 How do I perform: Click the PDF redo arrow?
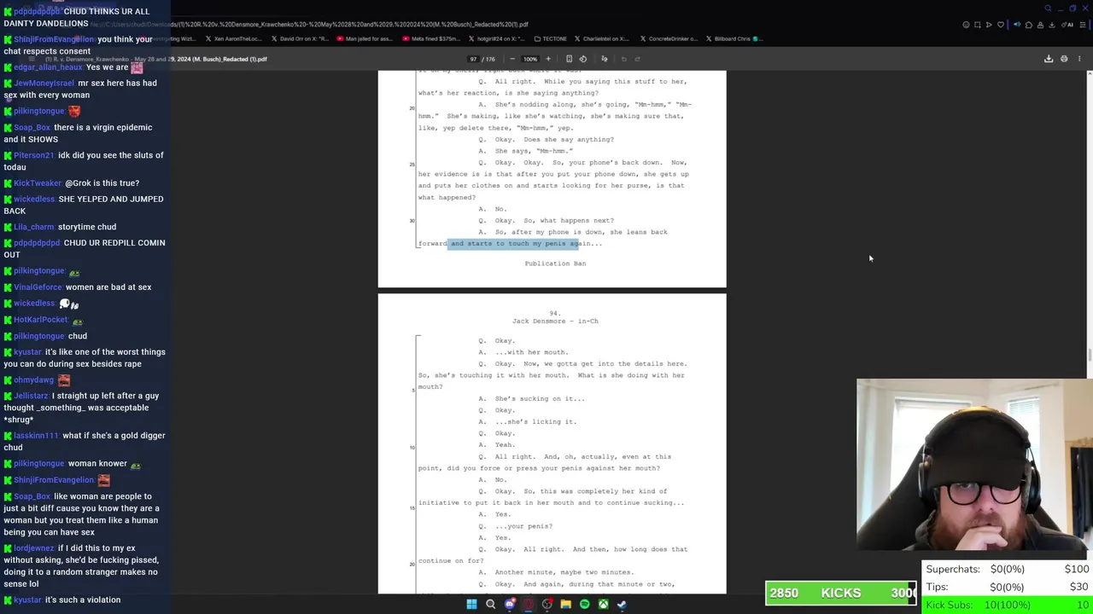click(x=638, y=59)
